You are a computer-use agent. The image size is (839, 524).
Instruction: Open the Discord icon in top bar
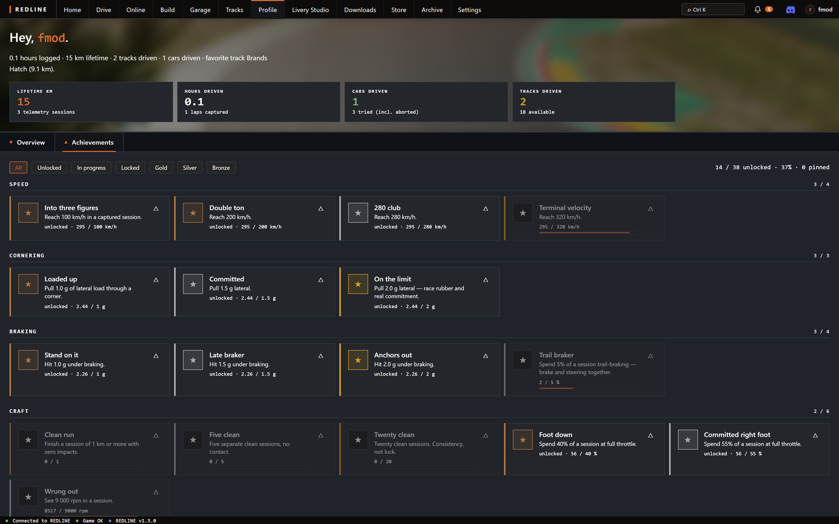[x=790, y=9]
